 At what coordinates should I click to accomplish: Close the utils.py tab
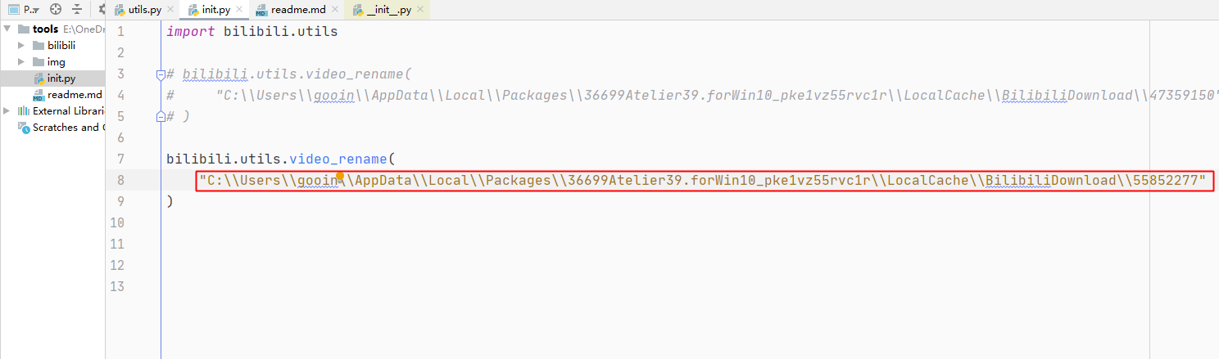click(170, 10)
